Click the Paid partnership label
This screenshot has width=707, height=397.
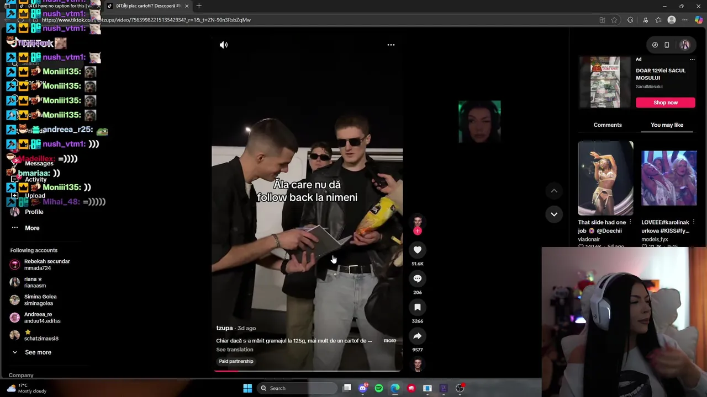(236, 361)
